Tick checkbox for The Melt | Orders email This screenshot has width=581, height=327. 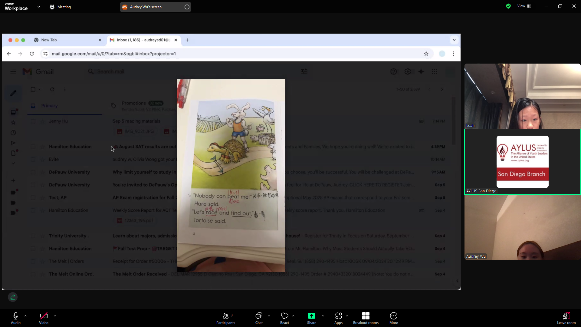pyautogui.click(x=33, y=261)
